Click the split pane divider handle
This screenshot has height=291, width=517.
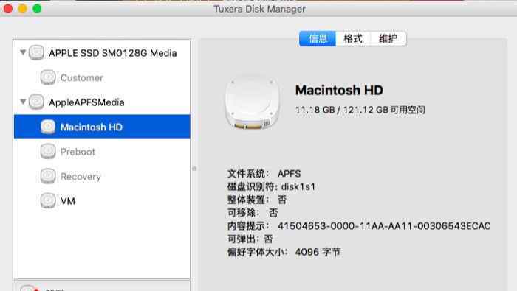[194, 169]
